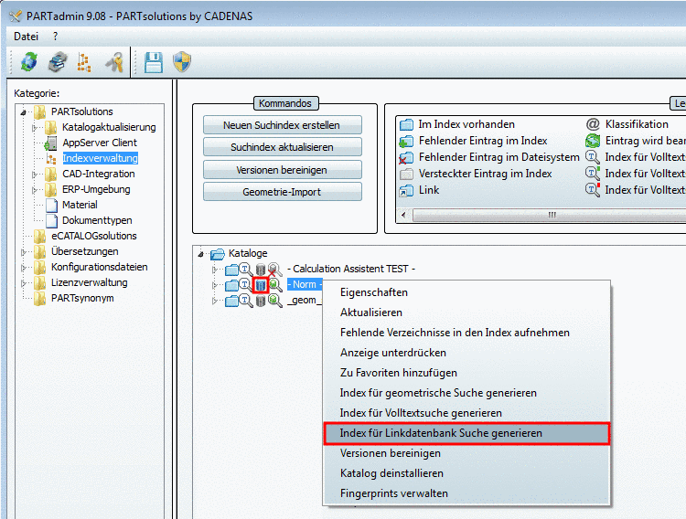Click database icon in the _geom_ row

pos(261,301)
